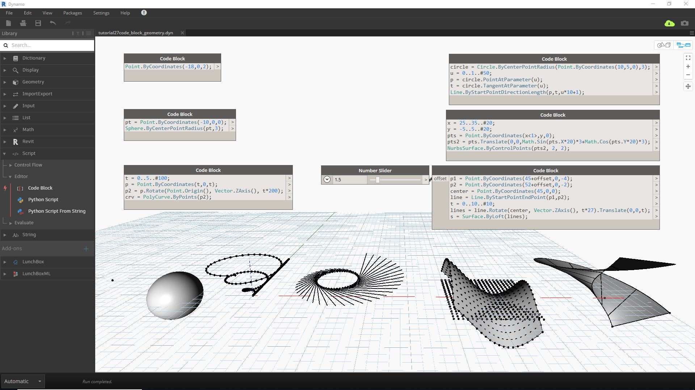Screen dimensions: 695x390
Task: Open the Automatic run mode dropdown
Action: (x=39, y=381)
